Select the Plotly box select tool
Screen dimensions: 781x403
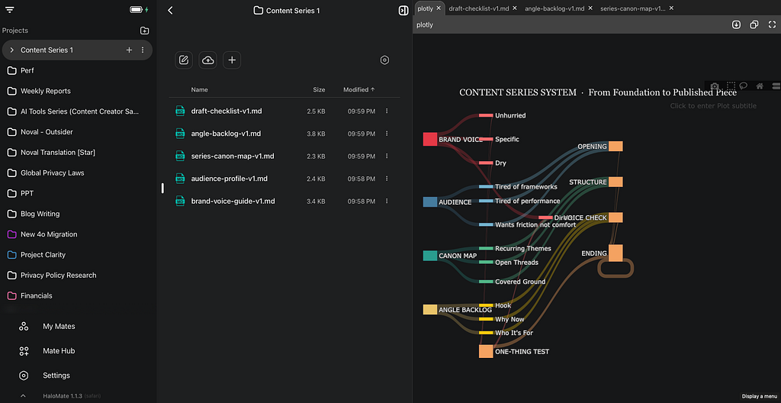point(731,85)
